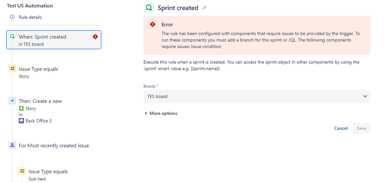The width and height of the screenshot is (386, 183).
Task: Expand the More options section
Action: click(x=161, y=113)
